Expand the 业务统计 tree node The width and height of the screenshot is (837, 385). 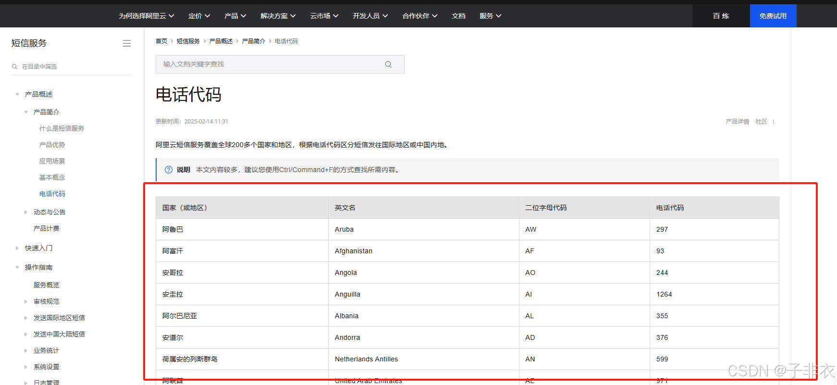pos(26,350)
